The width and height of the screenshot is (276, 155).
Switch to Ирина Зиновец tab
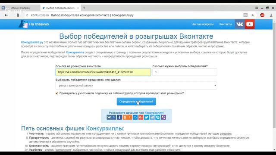click(20, 8)
